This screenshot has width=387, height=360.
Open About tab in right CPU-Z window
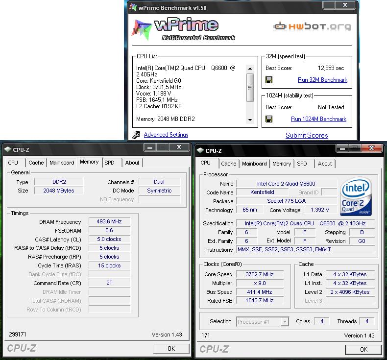coord(325,164)
